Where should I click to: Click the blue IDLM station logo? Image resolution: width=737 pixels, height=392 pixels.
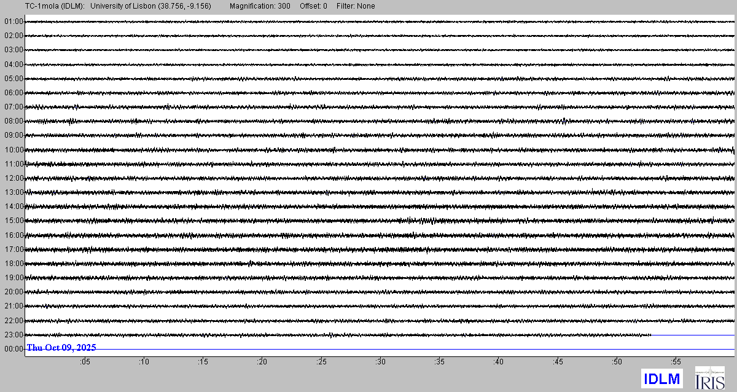[661, 379]
